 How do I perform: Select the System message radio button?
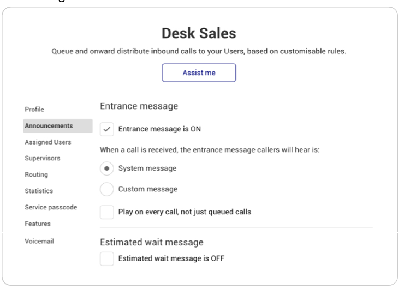coord(108,168)
